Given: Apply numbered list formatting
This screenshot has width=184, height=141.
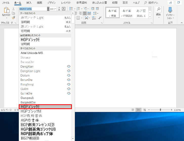Looking at the screenshot, I should pos(78,9).
